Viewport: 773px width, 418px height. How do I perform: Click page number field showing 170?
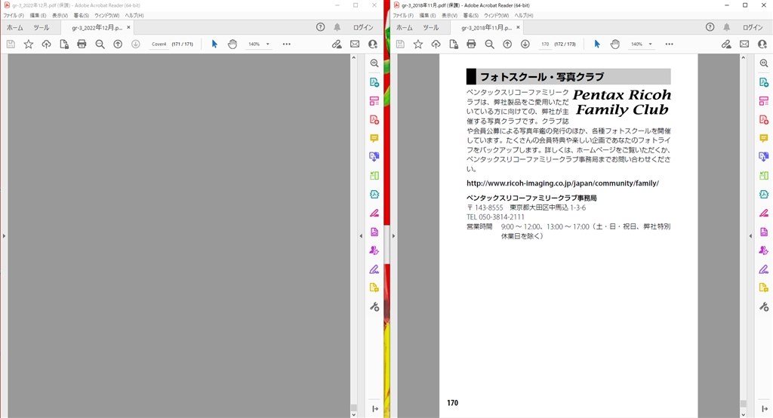tap(545, 45)
